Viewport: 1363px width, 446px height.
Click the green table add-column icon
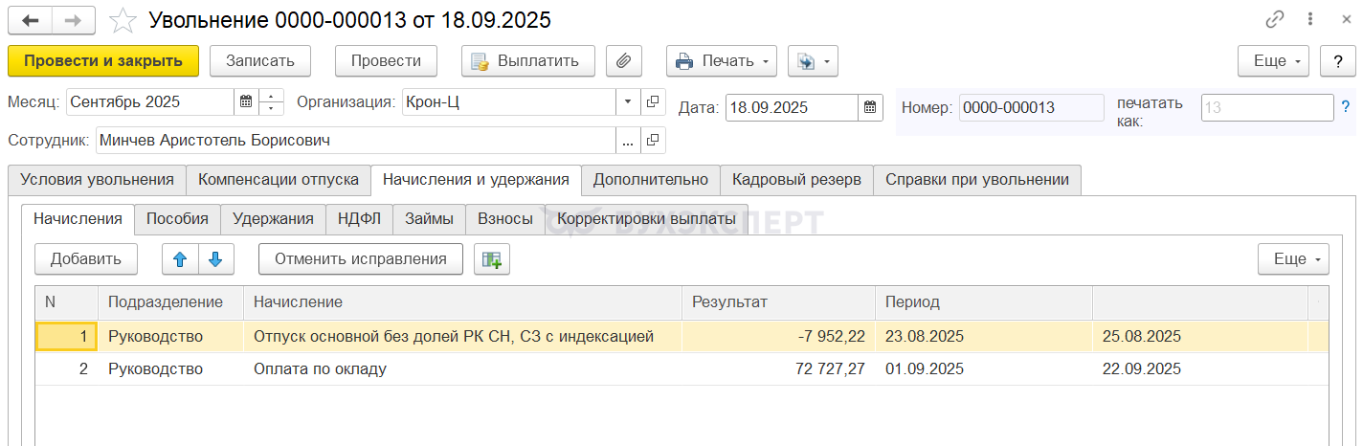(492, 259)
